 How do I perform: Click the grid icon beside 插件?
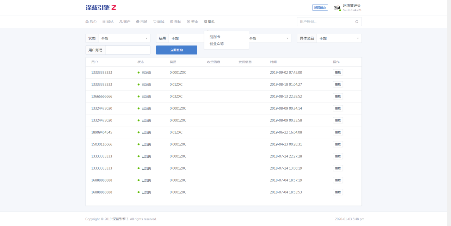point(205,21)
